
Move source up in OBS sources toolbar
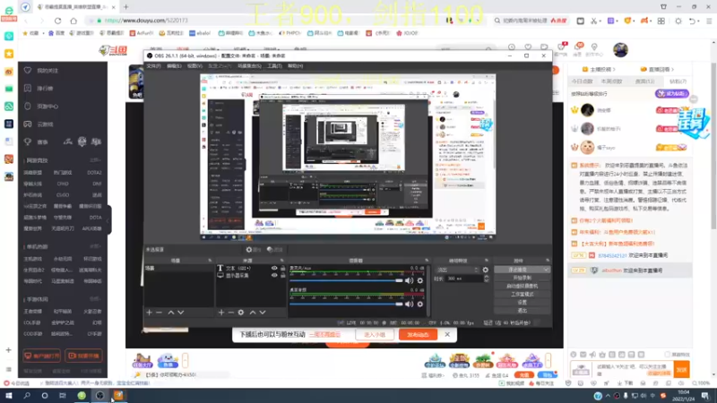253,313
